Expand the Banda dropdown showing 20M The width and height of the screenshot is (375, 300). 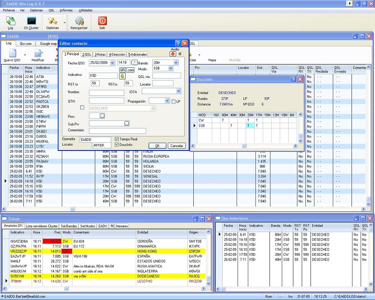[x=176, y=63]
